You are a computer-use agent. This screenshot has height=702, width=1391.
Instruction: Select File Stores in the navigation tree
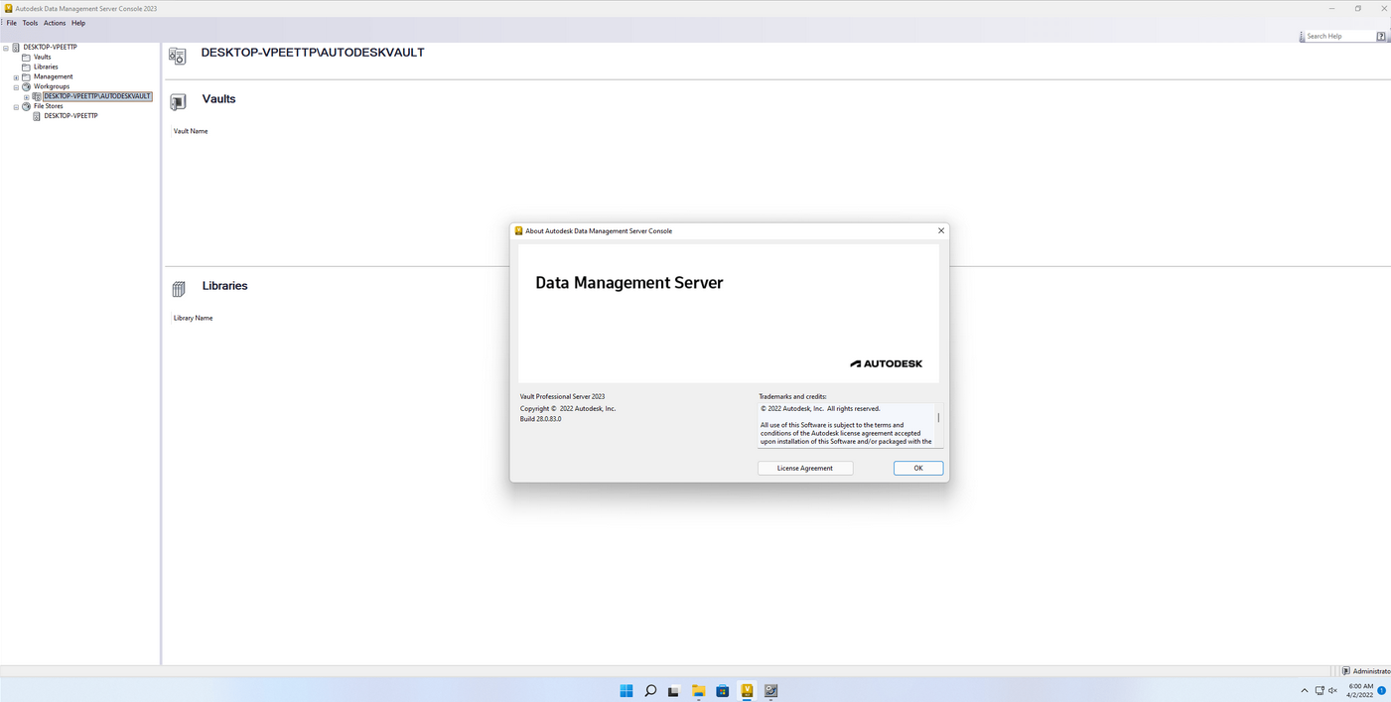coord(49,106)
